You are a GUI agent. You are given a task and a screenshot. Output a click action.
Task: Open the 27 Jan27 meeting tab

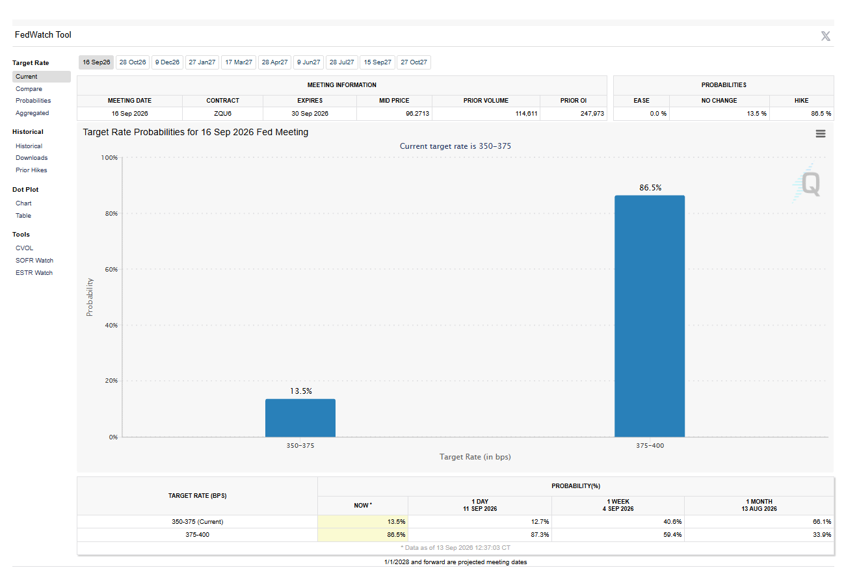[x=202, y=62]
